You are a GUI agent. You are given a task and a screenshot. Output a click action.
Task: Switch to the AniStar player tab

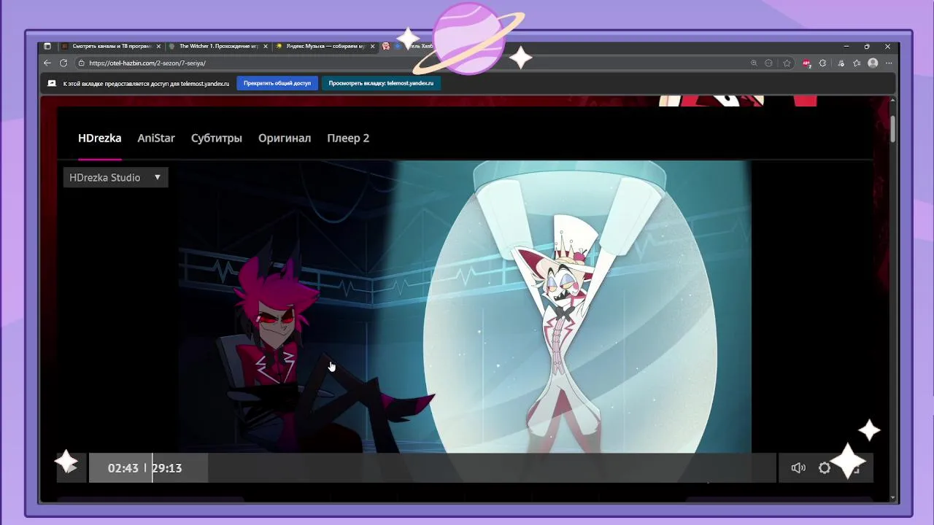point(156,138)
